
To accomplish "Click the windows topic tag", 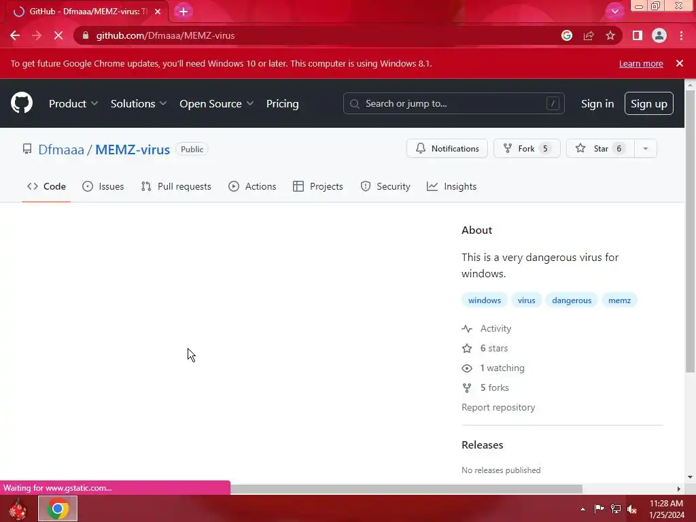I will click(x=484, y=300).
